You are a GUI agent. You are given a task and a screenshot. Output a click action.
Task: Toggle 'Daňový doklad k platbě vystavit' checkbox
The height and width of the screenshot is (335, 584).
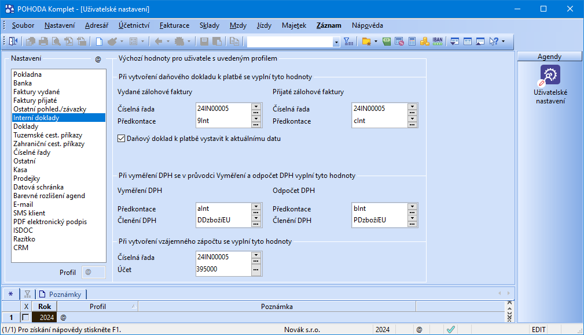point(121,139)
